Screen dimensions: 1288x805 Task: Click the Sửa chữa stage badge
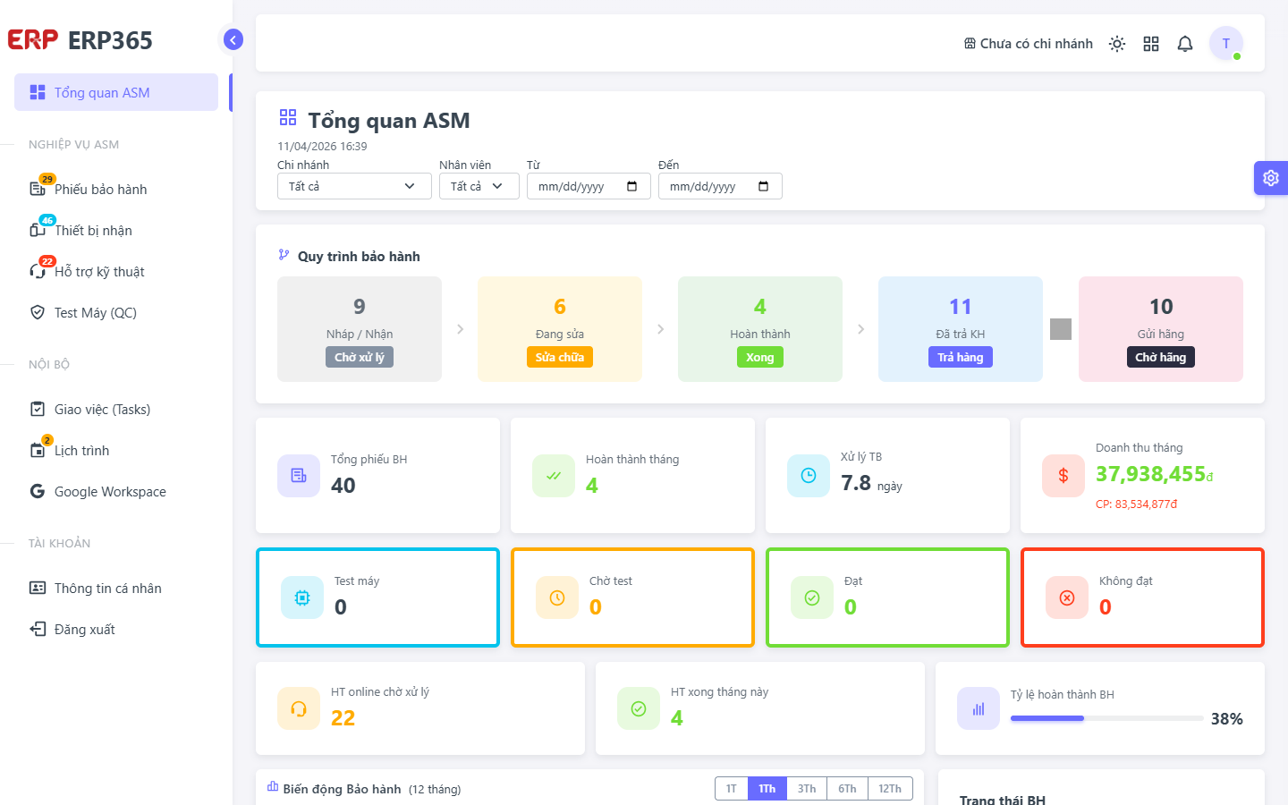click(560, 357)
